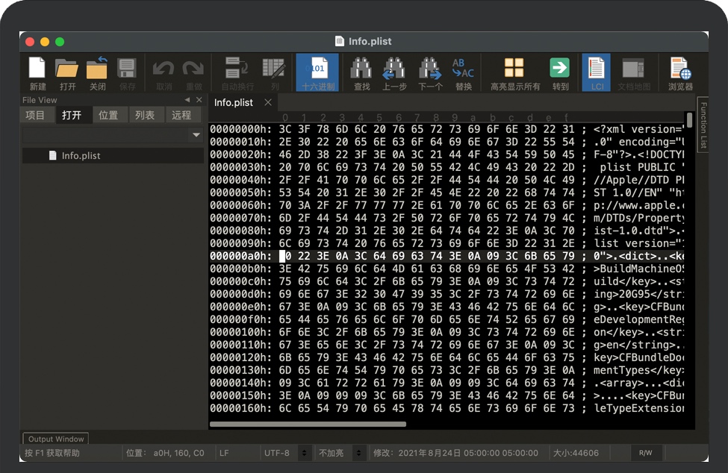728x473 pixels.
Task: Open the Browser (浏览器) toolbar icon
Action: 679,72
